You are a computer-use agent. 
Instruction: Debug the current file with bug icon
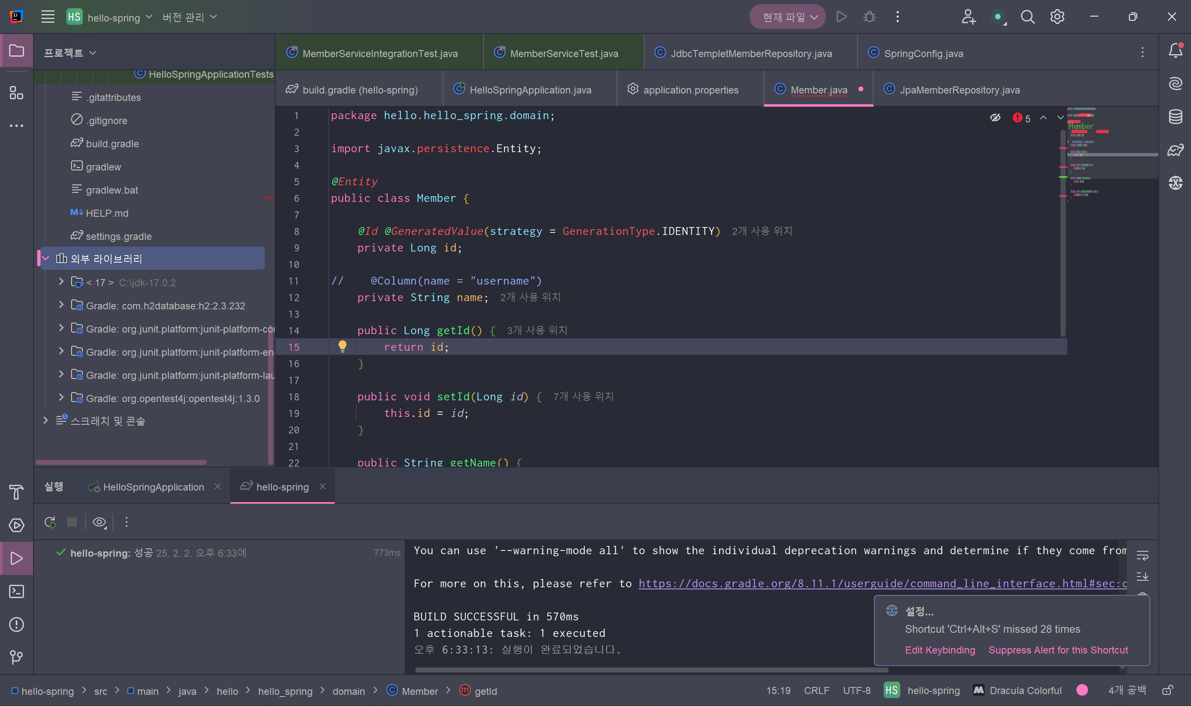[x=869, y=17]
